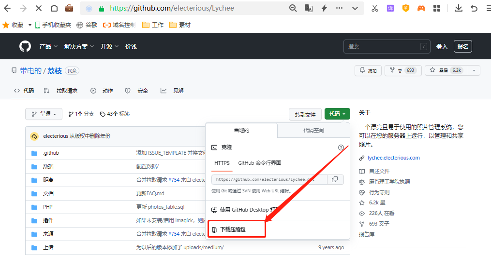Switch to the 见解 insights tab
This screenshot has width=491, height=255.
(x=172, y=91)
